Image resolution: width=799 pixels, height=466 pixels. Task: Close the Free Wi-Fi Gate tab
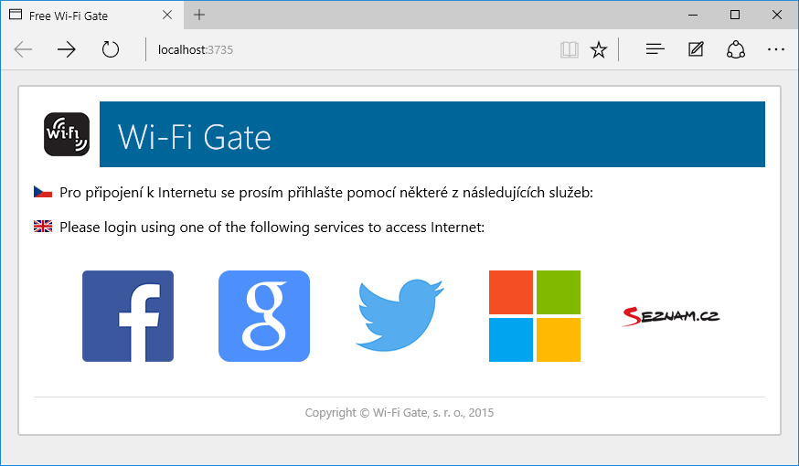tap(167, 16)
